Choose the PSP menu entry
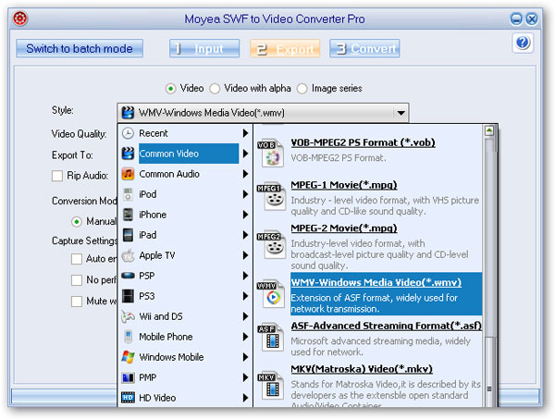Image resolution: width=555 pixels, height=419 pixels. pyautogui.click(x=185, y=276)
